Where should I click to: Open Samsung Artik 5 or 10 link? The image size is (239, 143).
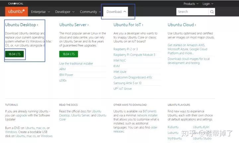[x=127, y=83]
